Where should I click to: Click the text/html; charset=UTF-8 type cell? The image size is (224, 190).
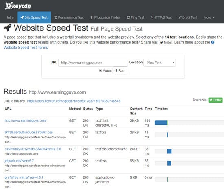tap(106, 123)
